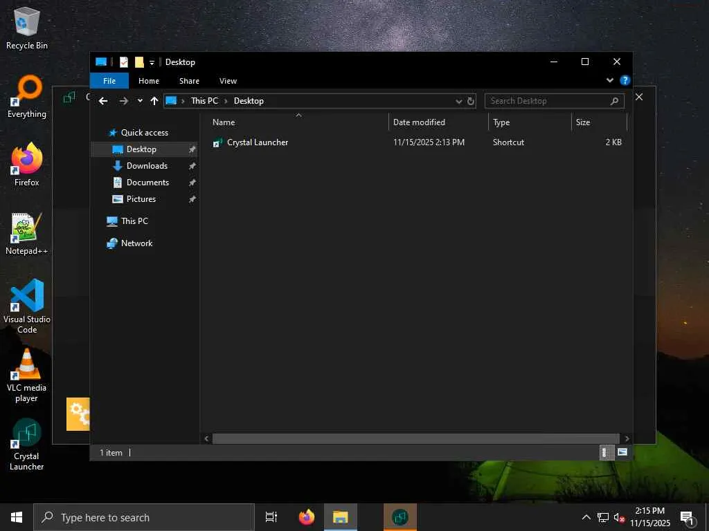Open the notification Action Center
The height and width of the screenshot is (531, 709).
688,518
